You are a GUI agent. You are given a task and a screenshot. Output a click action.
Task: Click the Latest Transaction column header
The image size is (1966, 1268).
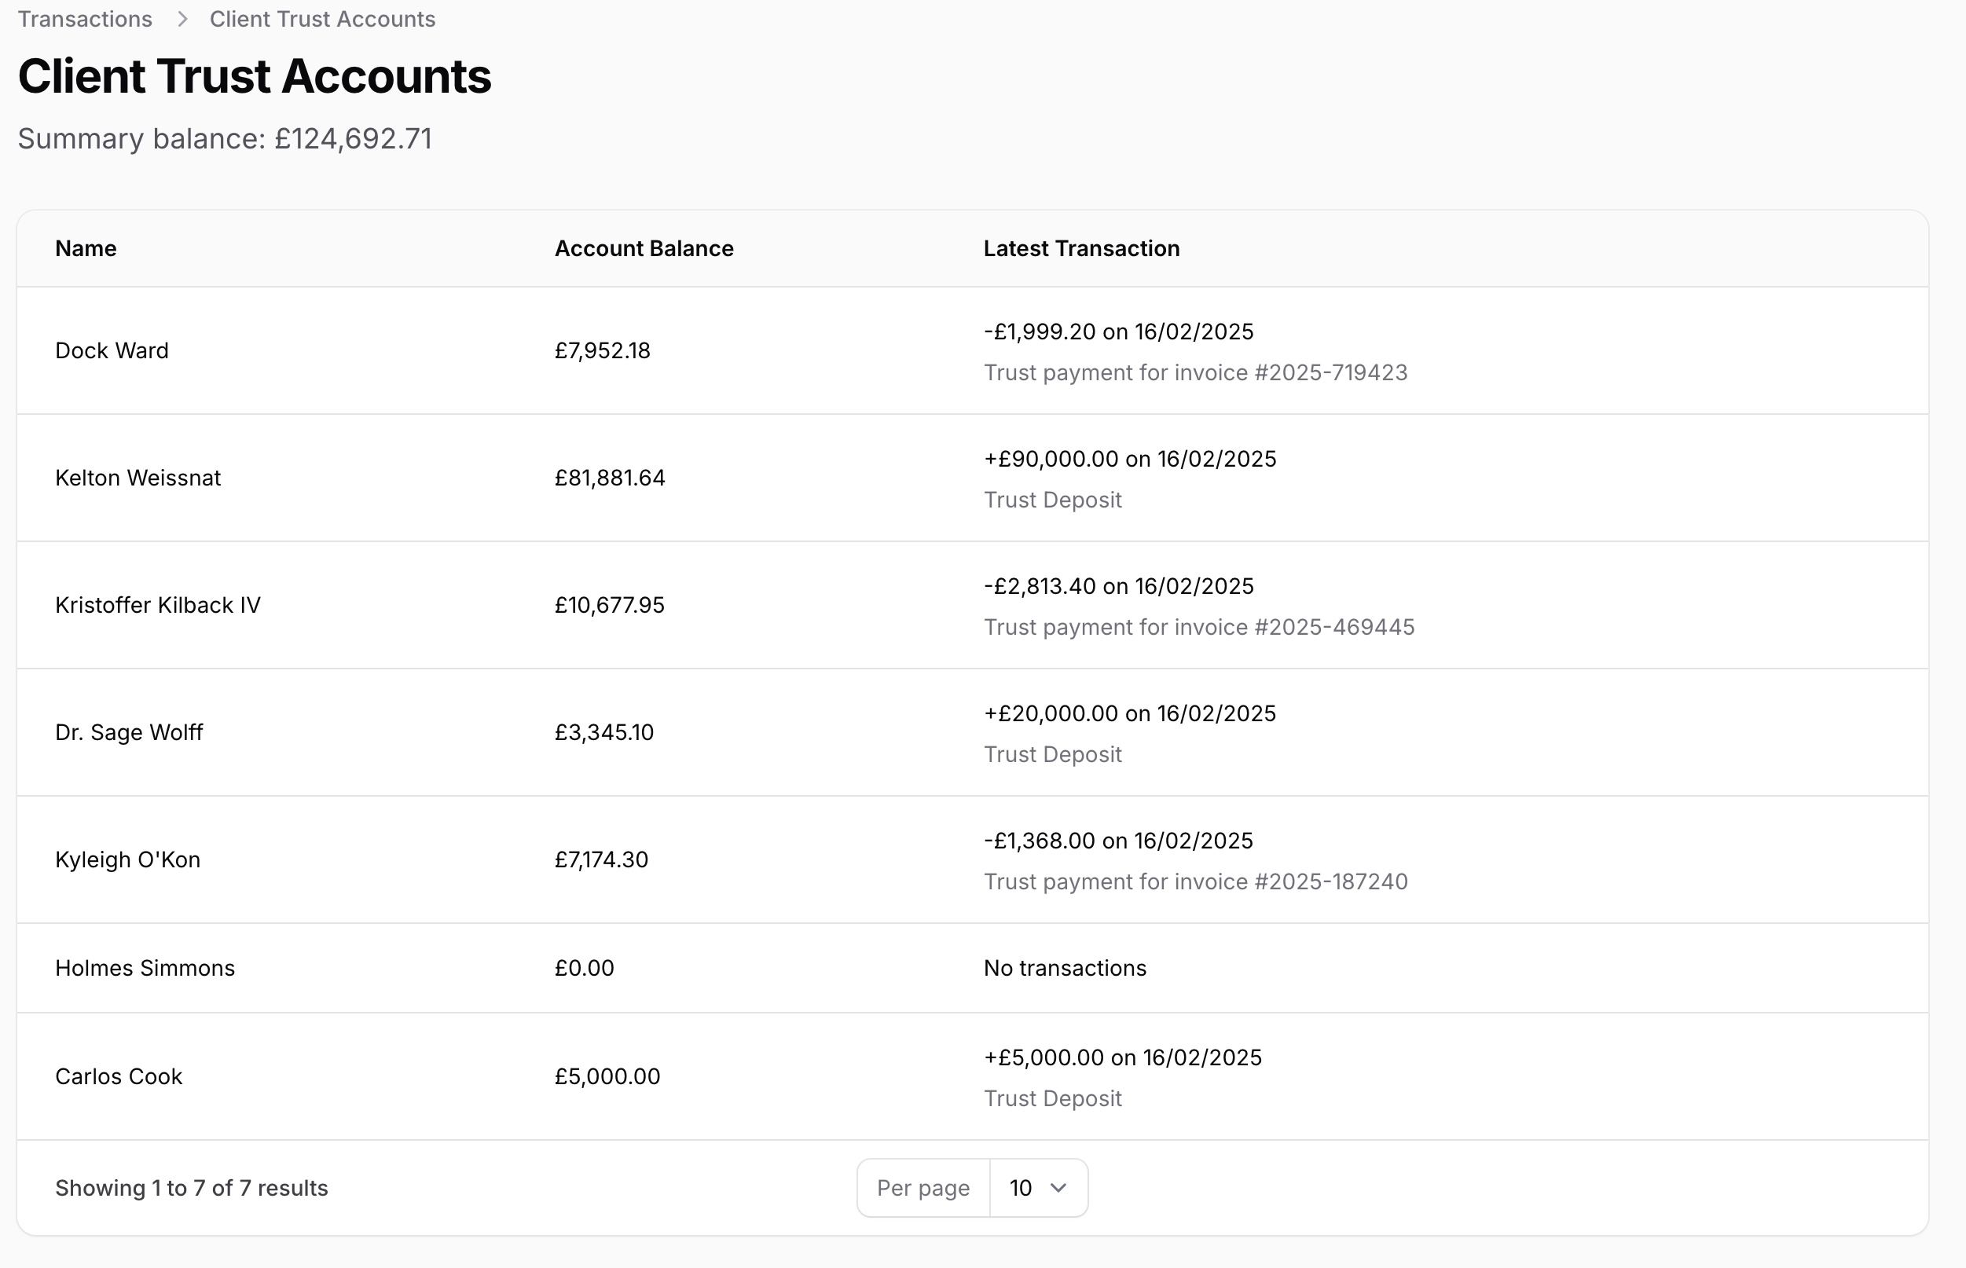click(x=1081, y=249)
